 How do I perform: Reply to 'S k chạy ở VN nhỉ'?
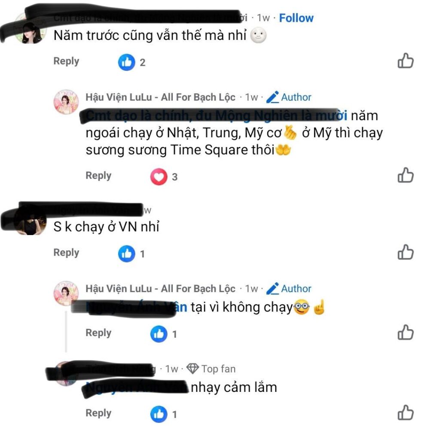pos(66,252)
